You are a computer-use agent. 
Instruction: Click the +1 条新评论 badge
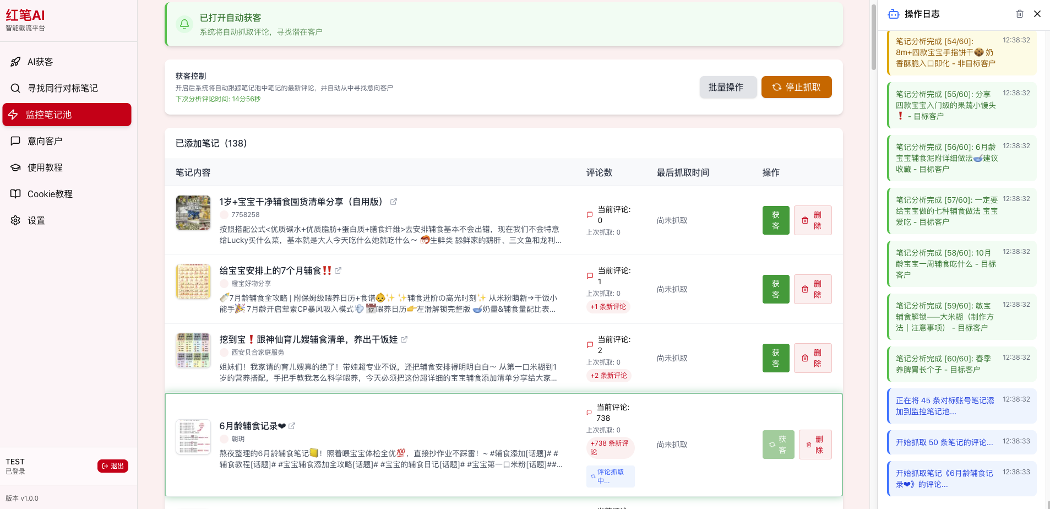pyautogui.click(x=608, y=307)
